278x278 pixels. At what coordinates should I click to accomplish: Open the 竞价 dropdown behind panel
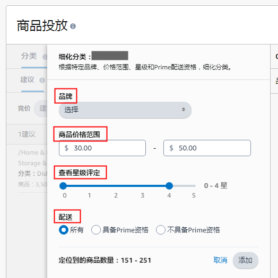point(41,109)
